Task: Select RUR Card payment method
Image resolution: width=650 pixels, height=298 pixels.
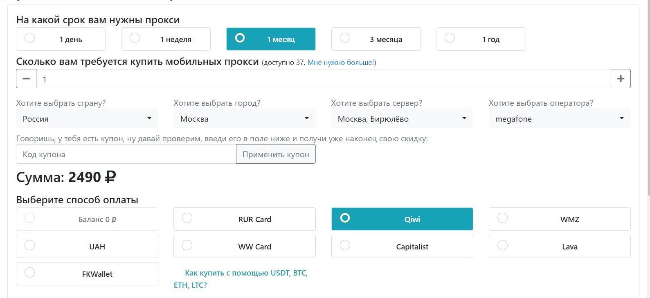Action: click(244, 219)
